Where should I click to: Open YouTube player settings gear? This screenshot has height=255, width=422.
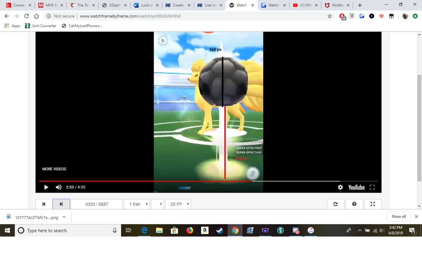[340, 187]
